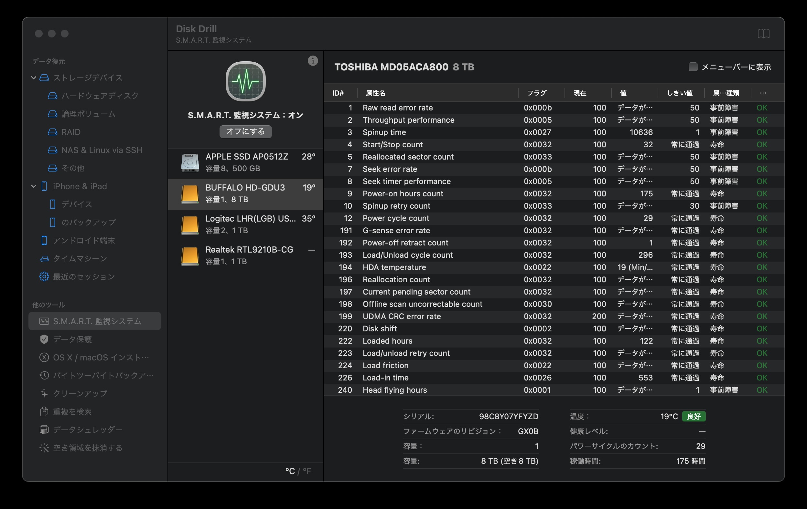The height and width of the screenshot is (509, 807).
Task: Select Reallocated sector count row
Action: coord(554,157)
